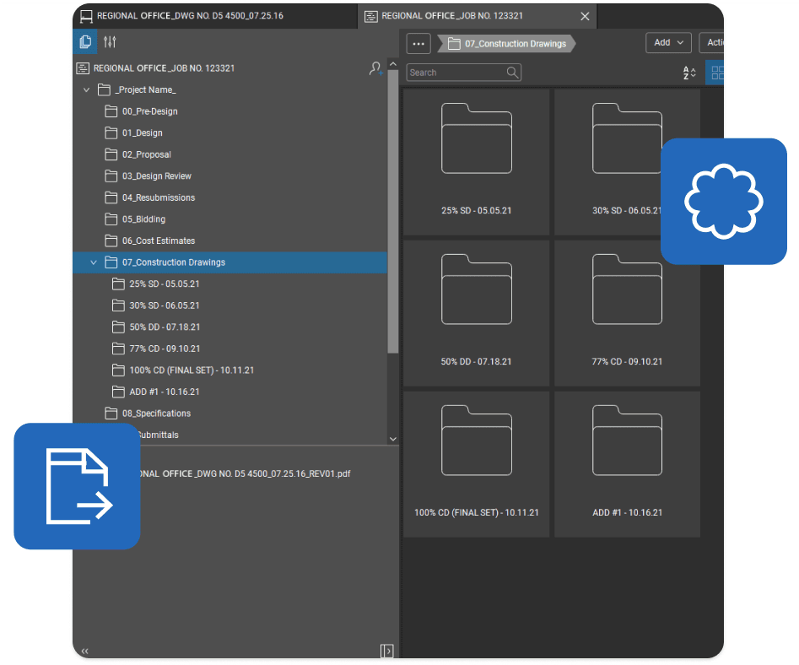Viewport: 799px width, 665px height.
Task: Select tree item 77% CD - 09.10.21
Action: tap(156, 349)
